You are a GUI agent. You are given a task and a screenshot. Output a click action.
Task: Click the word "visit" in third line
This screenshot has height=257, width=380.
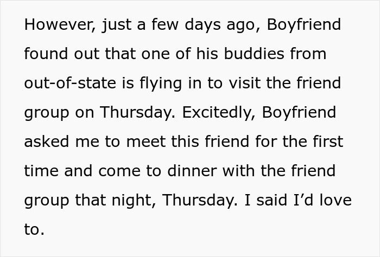[x=244, y=83]
